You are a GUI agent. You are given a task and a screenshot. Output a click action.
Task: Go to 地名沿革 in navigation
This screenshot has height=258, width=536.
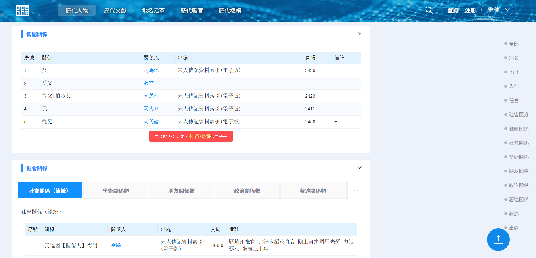(x=153, y=11)
